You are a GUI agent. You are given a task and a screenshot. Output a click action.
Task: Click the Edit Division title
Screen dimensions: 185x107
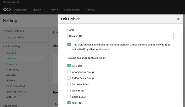tap(71, 19)
